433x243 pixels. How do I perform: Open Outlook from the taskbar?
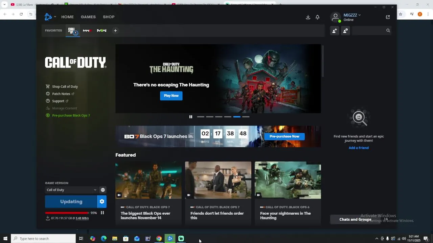tap(137, 239)
